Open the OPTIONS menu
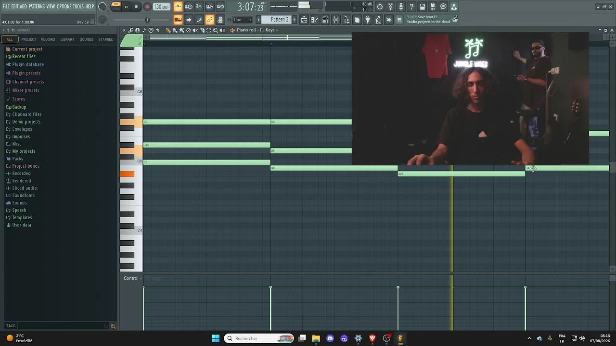 coord(64,6)
